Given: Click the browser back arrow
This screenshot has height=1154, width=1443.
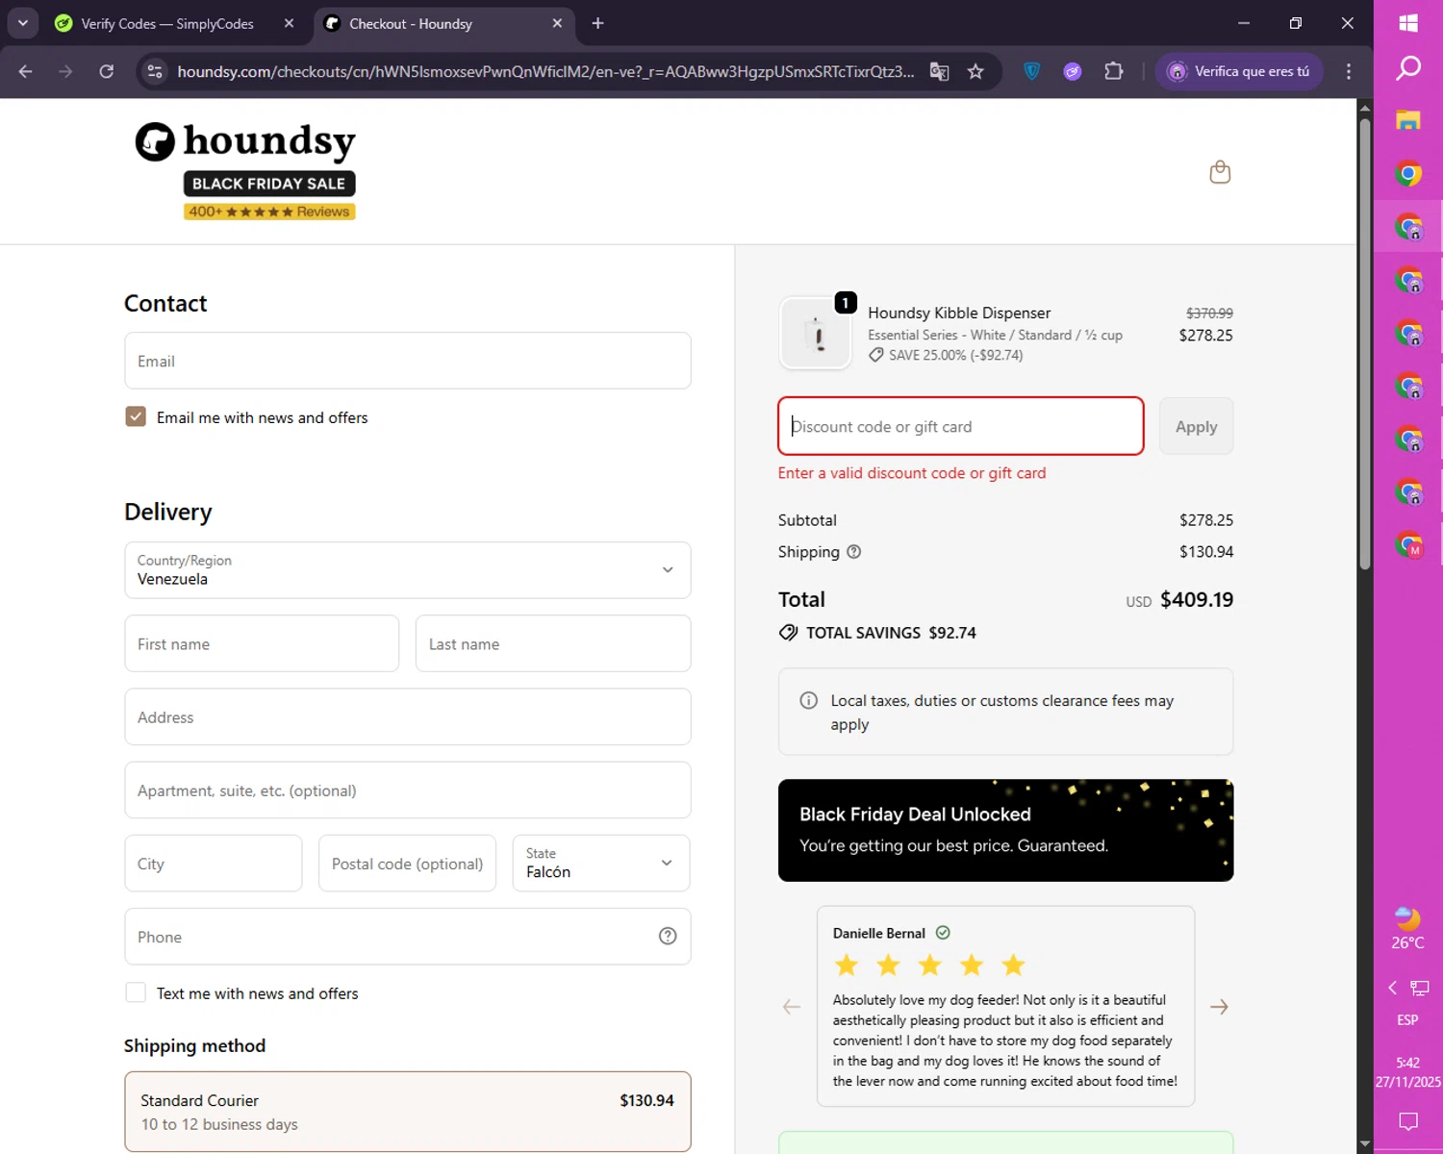Looking at the screenshot, I should point(26,71).
